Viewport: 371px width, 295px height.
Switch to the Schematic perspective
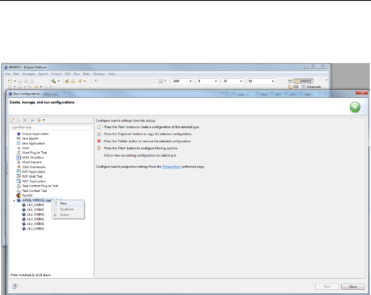click(x=311, y=87)
